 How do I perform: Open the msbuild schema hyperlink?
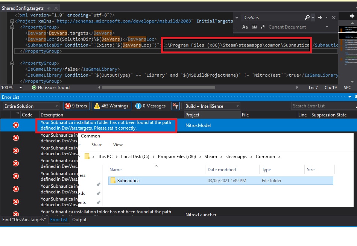(124, 21)
